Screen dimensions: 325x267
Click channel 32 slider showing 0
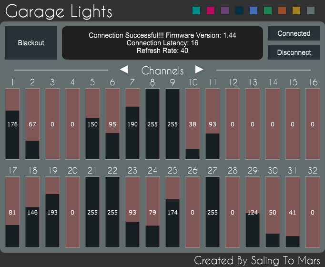[x=312, y=212]
